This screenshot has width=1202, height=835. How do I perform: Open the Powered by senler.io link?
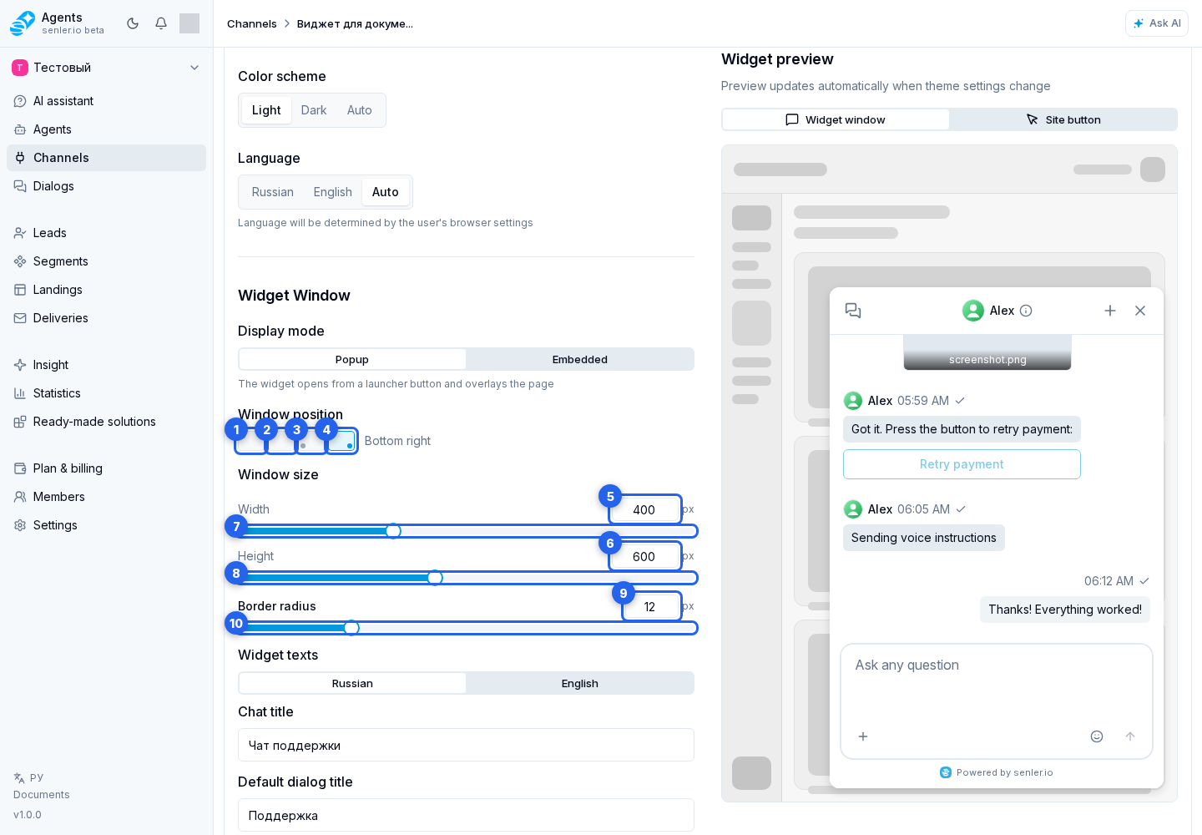pyautogui.click(x=997, y=772)
